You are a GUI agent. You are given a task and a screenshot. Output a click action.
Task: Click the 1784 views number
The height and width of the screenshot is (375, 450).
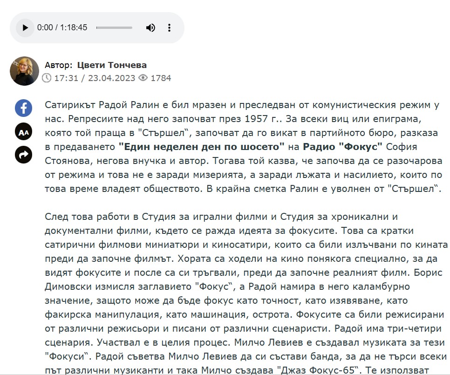point(161,78)
